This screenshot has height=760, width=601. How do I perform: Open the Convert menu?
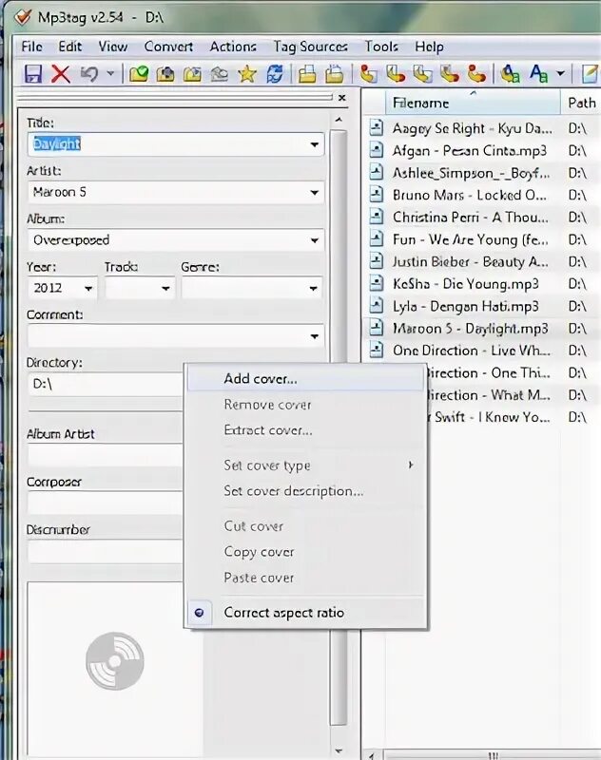click(x=168, y=47)
